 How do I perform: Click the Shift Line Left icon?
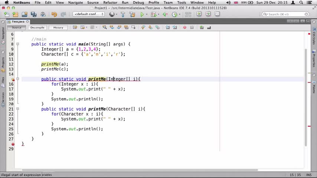click(168, 27)
